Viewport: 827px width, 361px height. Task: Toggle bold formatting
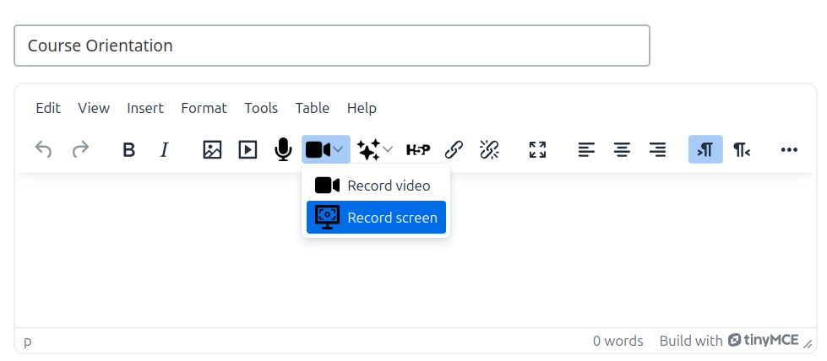pos(129,150)
